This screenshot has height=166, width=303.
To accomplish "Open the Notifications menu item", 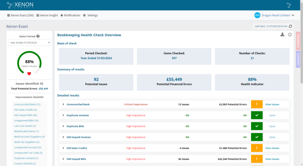I will [70, 15].
